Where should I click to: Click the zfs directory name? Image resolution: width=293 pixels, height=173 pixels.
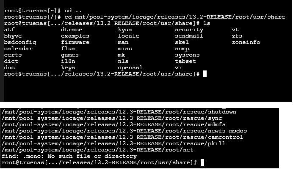pos(237,36)
